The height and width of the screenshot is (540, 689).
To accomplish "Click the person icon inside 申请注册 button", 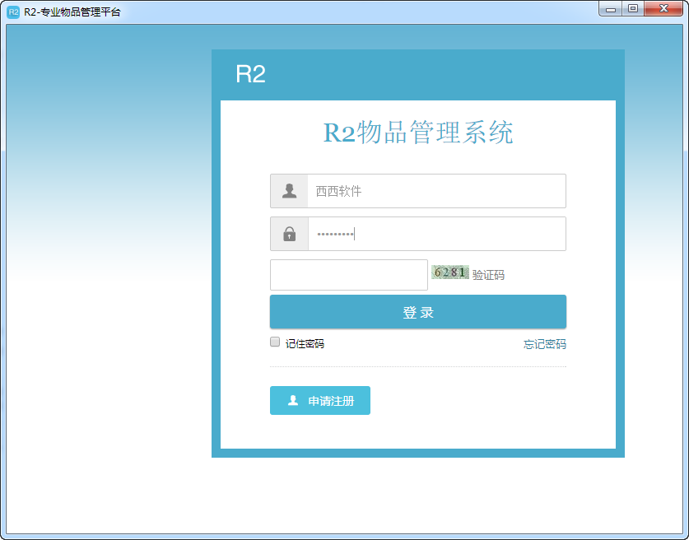I will (296, 401).
